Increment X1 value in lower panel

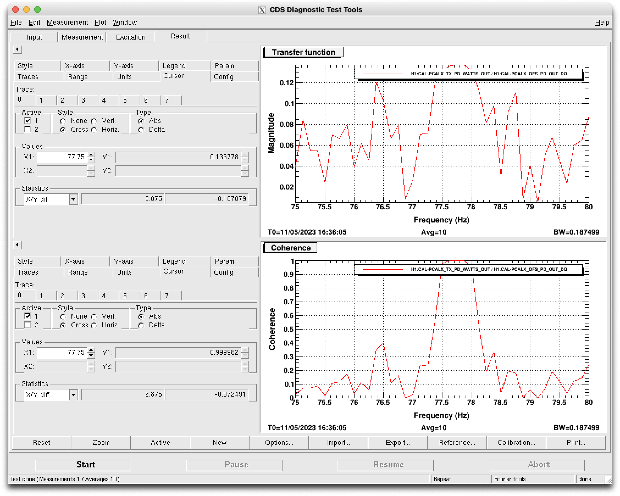click(91, 350)
